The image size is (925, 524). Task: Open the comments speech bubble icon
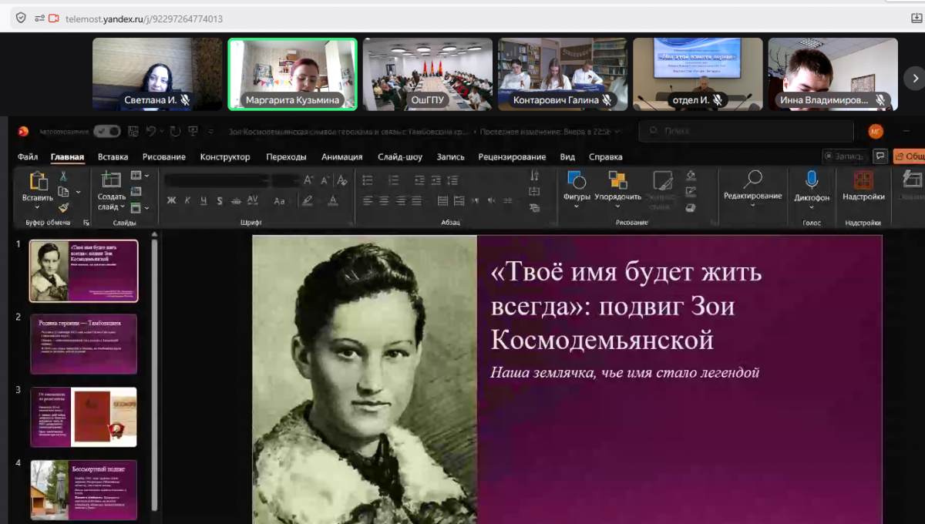[881, 156]
